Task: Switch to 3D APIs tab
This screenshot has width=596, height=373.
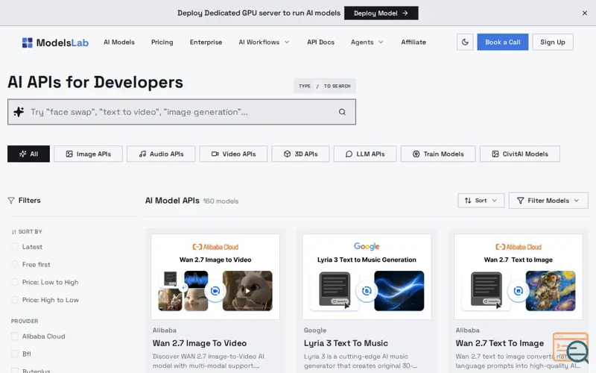Action: click(x=300, y=154)
